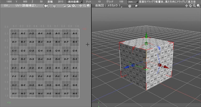The image size is (201, 107).
Task: Click the target circle icon in UV view header
Action: point(54,6)
